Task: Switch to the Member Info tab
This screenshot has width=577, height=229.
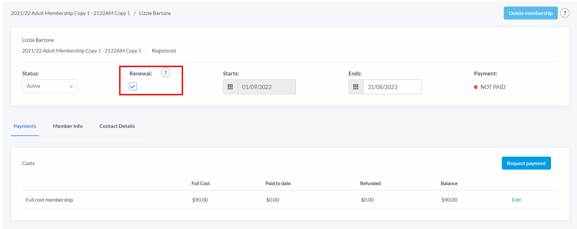Action: click(68, 126)
